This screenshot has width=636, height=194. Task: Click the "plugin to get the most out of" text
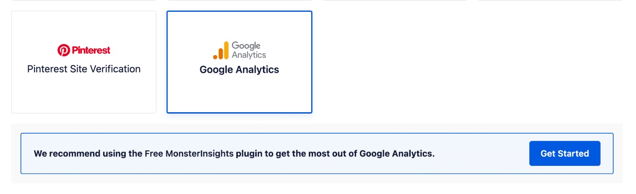coord(297,154)
